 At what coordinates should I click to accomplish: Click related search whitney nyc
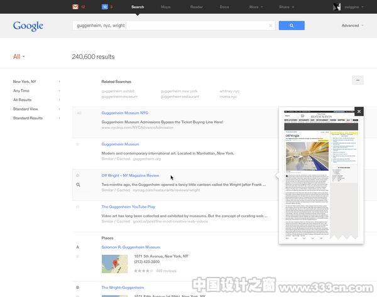[x=229, y=91]
